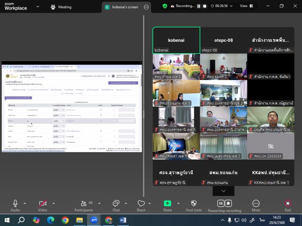Viewport: 302px width, 226px height.
Task: Open second Chrome profile icon in taskbar
Action: [x=109, y=220]
